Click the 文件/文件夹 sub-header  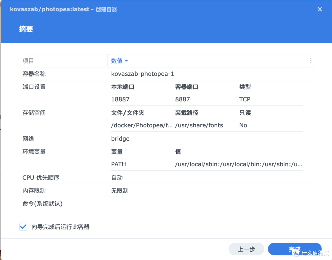(128, 113)
